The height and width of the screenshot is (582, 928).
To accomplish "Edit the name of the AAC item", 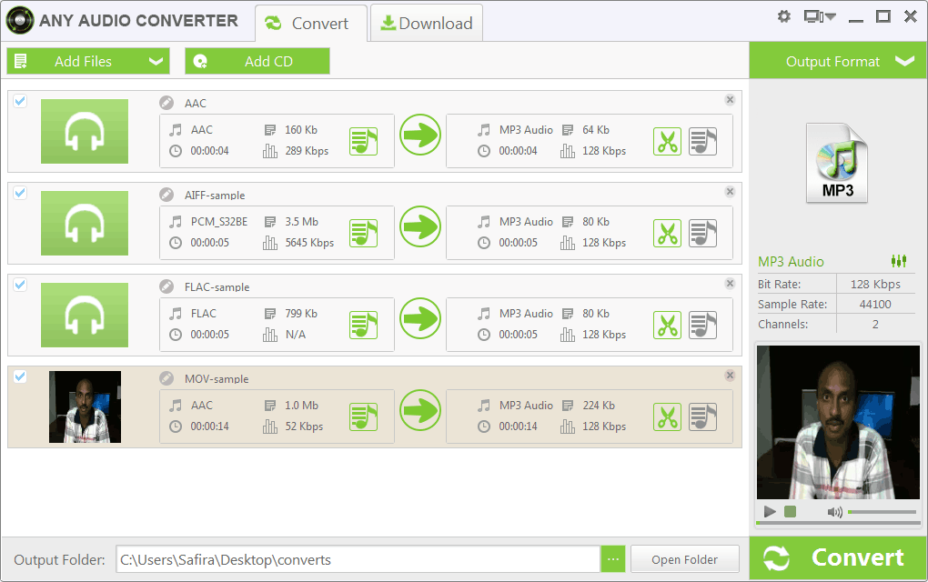I will 166,103.
